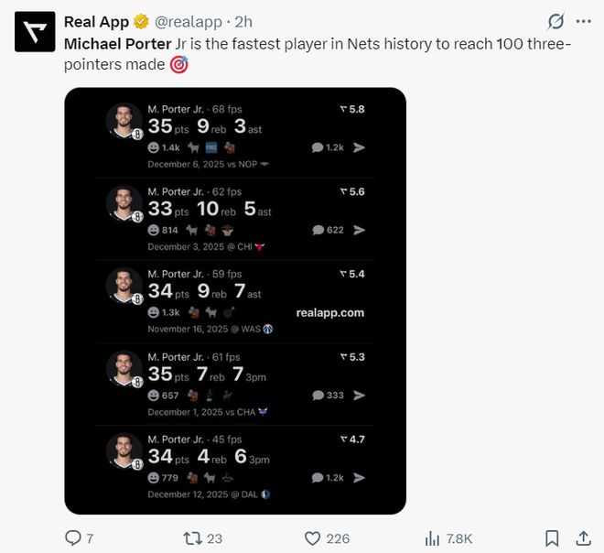Screen dimensions: 604x553
Task: Bookmark this Real App post
Action: click(x=552, y=537)
